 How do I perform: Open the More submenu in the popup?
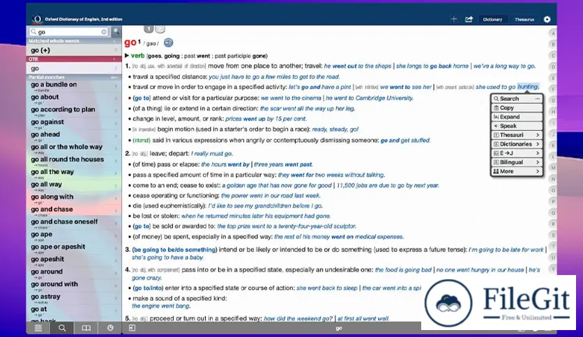[517, 171]
